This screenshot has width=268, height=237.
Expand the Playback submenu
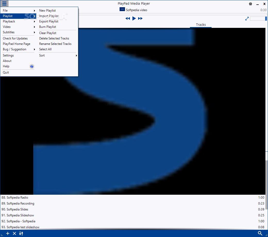[x=19, y=21]
